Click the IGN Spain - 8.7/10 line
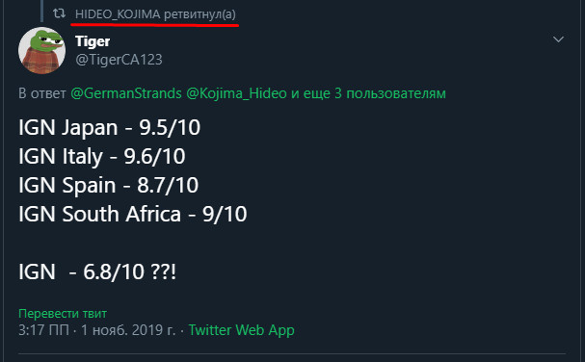Viewport: 585px width, 362px height. point(108,185)
